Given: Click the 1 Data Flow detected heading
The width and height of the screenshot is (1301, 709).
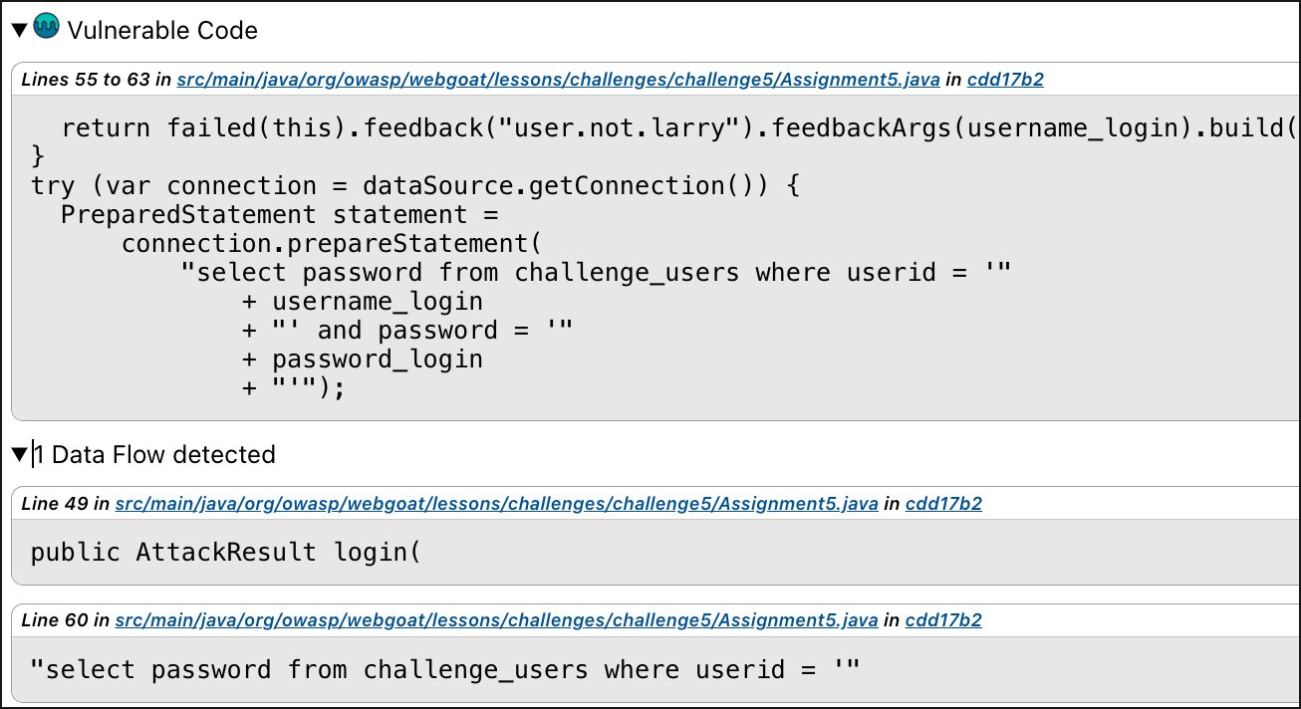Looking at the screenshot, I should pos(154,455).
